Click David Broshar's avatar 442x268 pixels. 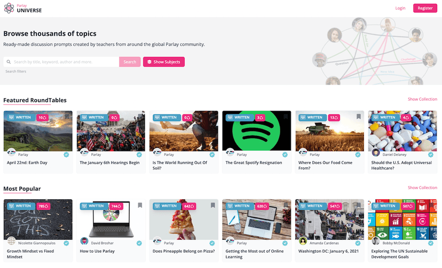[x=84, y=241]
